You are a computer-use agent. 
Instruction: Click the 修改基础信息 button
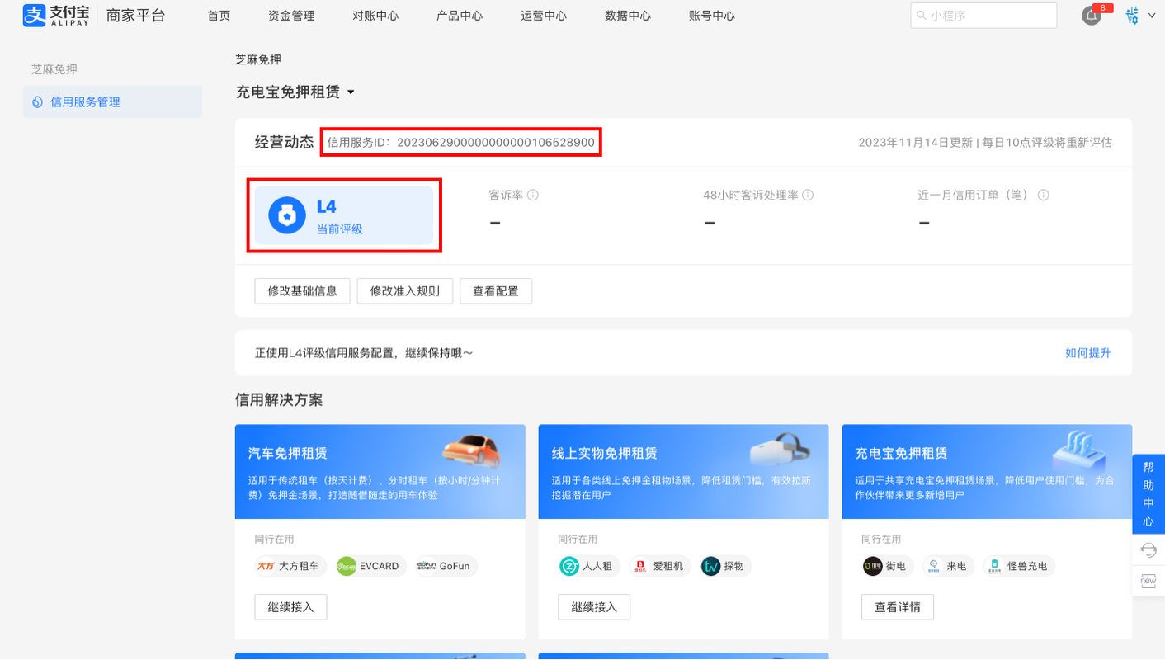point(302,290)
